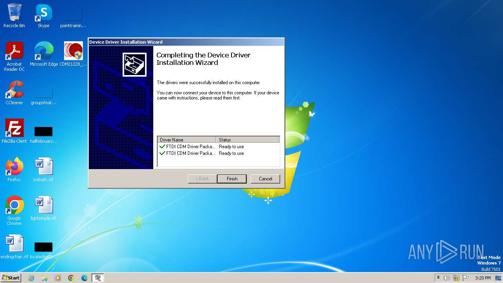Screen dimensions: 503x283
Task: Click first row green checkmark icon
Action: [x=162, y=147]
